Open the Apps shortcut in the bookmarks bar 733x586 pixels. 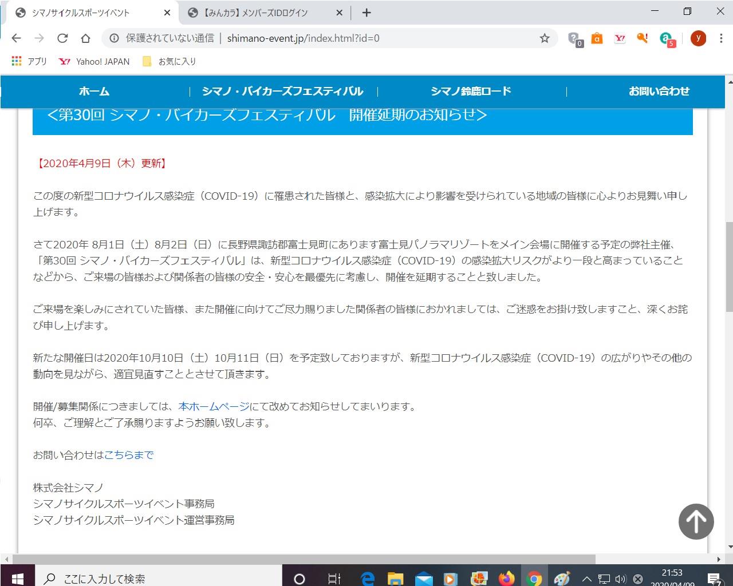(29, 61)
